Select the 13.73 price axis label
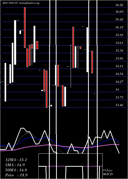 pyautogui.click(x=119, y=97)
